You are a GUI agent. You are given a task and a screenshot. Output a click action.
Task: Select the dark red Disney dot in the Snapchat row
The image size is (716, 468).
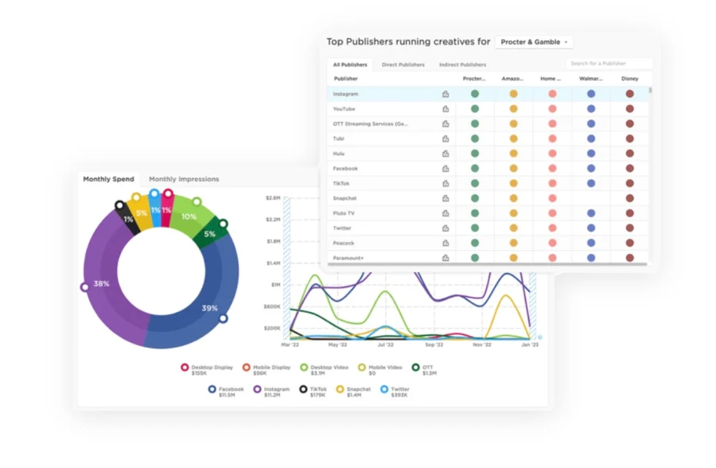[x=630, y=198]
